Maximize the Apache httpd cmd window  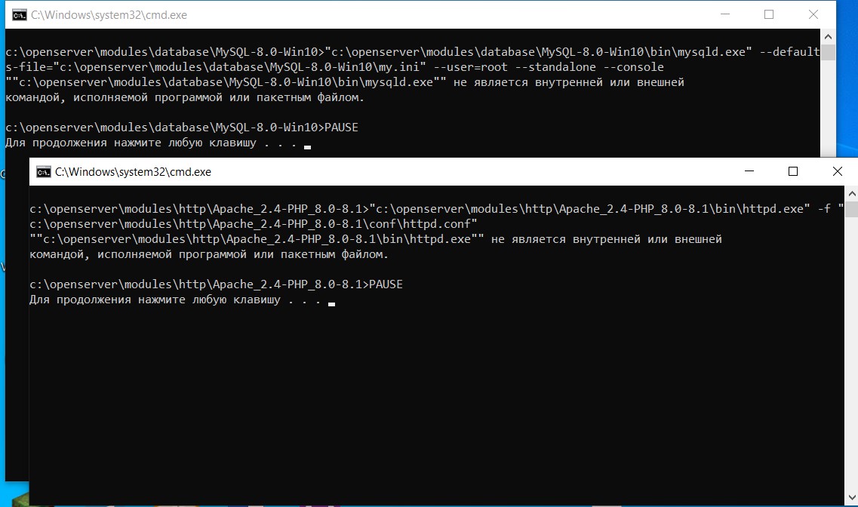point(792,172)
